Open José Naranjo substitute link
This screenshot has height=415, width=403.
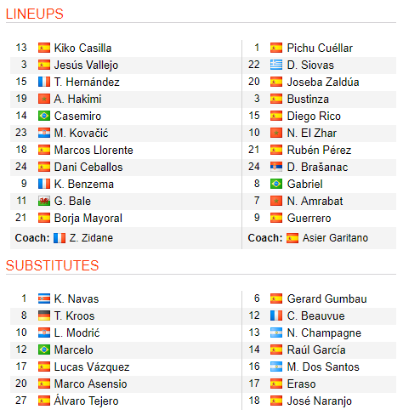coord(320,401)
